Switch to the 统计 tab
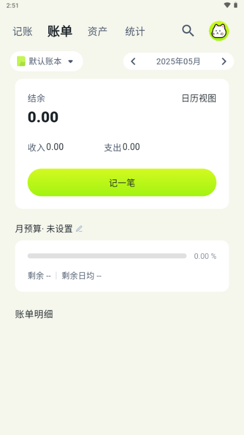This screenshot has height=435, width=244. tap(135, 32)
